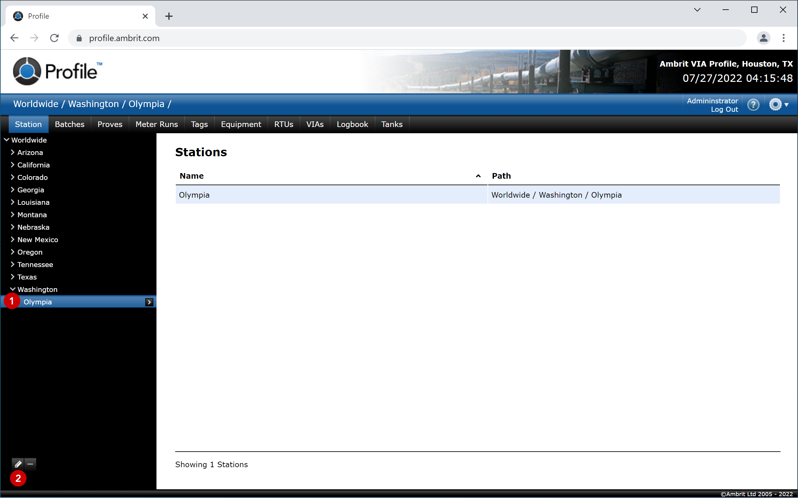Open the Meter Runs tab
The image size is (798, 498).
tap(156, 124)
